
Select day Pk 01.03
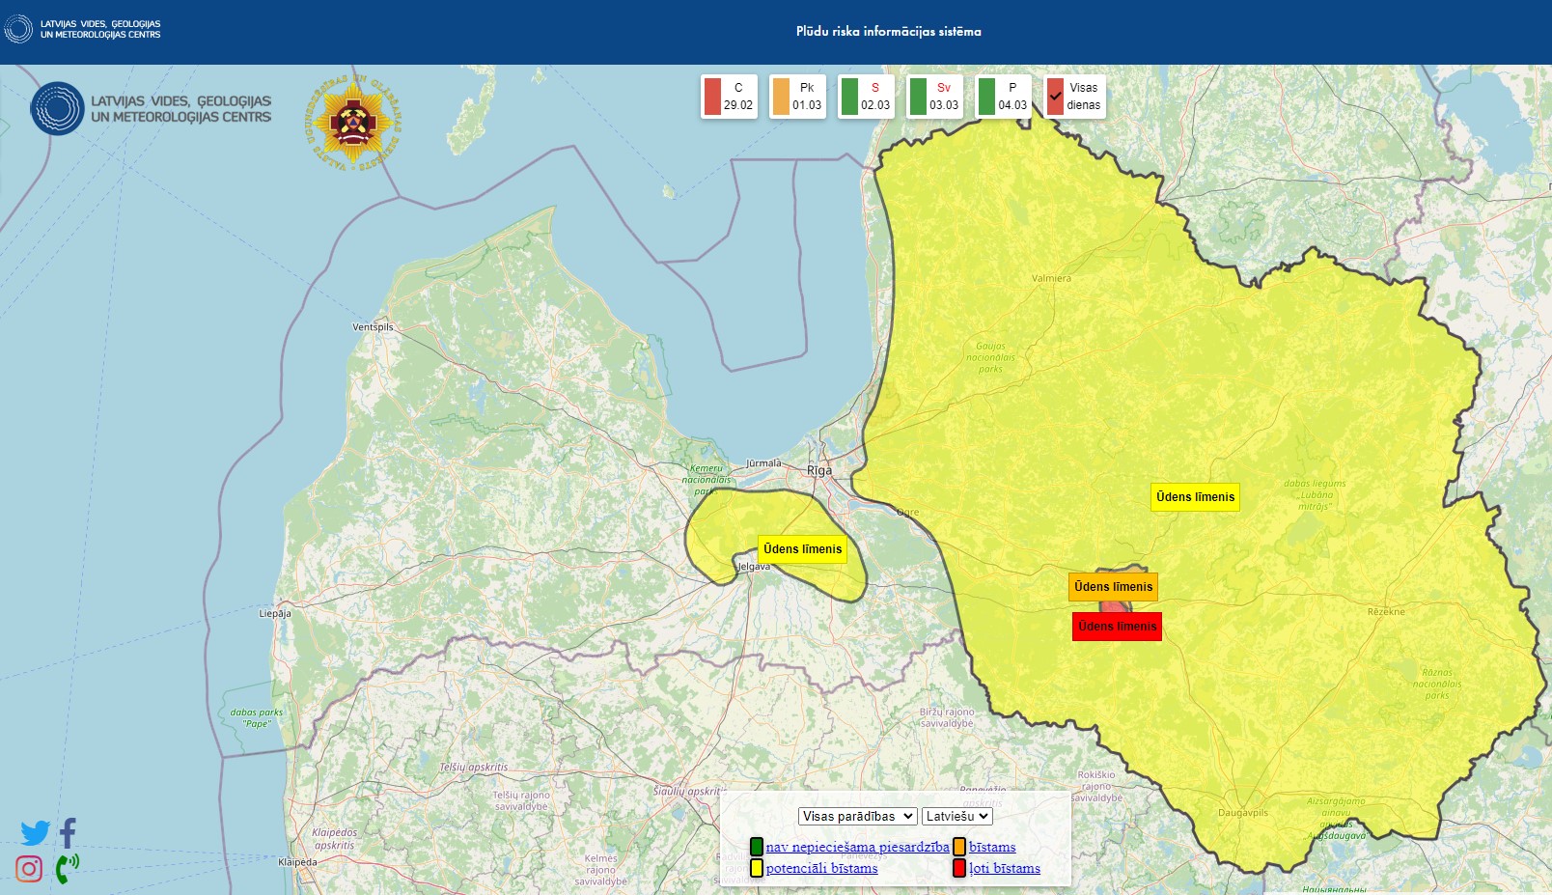[x=797, y=97]
